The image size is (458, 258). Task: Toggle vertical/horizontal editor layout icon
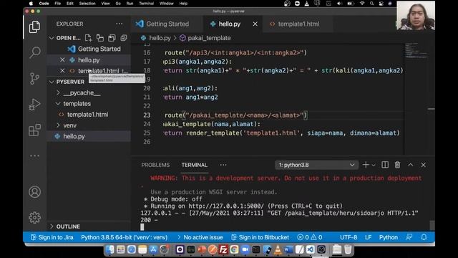pyautogui.click(x=100, y=38)
